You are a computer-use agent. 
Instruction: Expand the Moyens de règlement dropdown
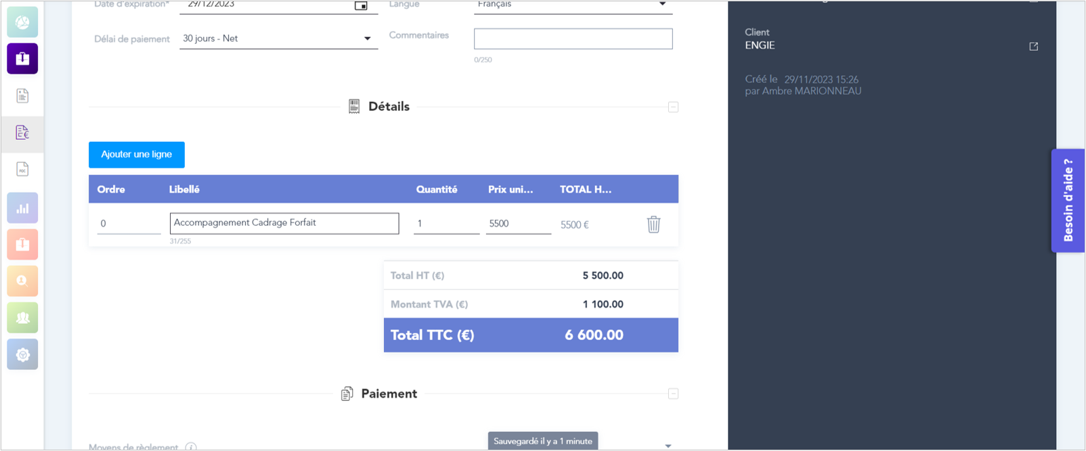pos(668,446)
